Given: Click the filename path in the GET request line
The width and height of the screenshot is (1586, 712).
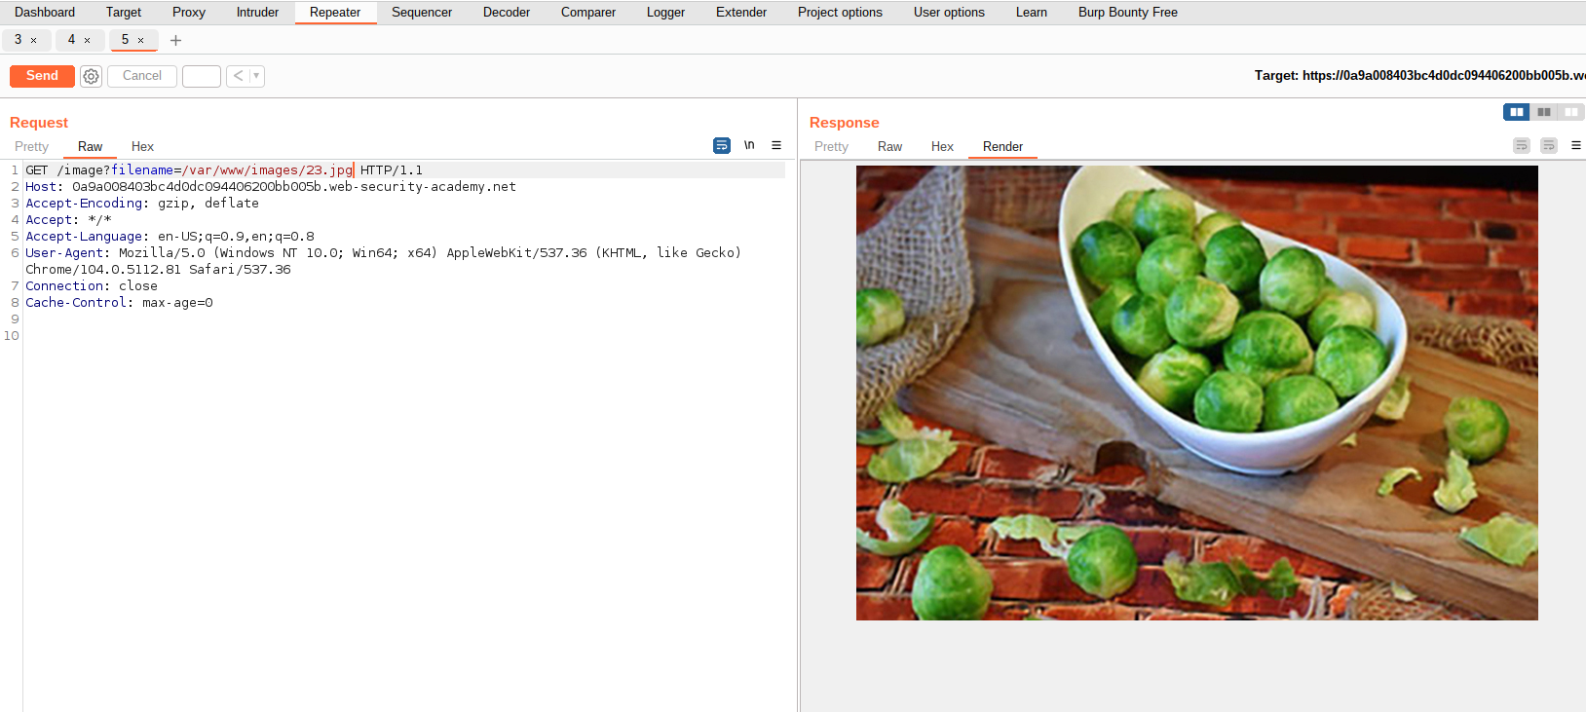Looking at the screenshot, I should coord(267,170).
